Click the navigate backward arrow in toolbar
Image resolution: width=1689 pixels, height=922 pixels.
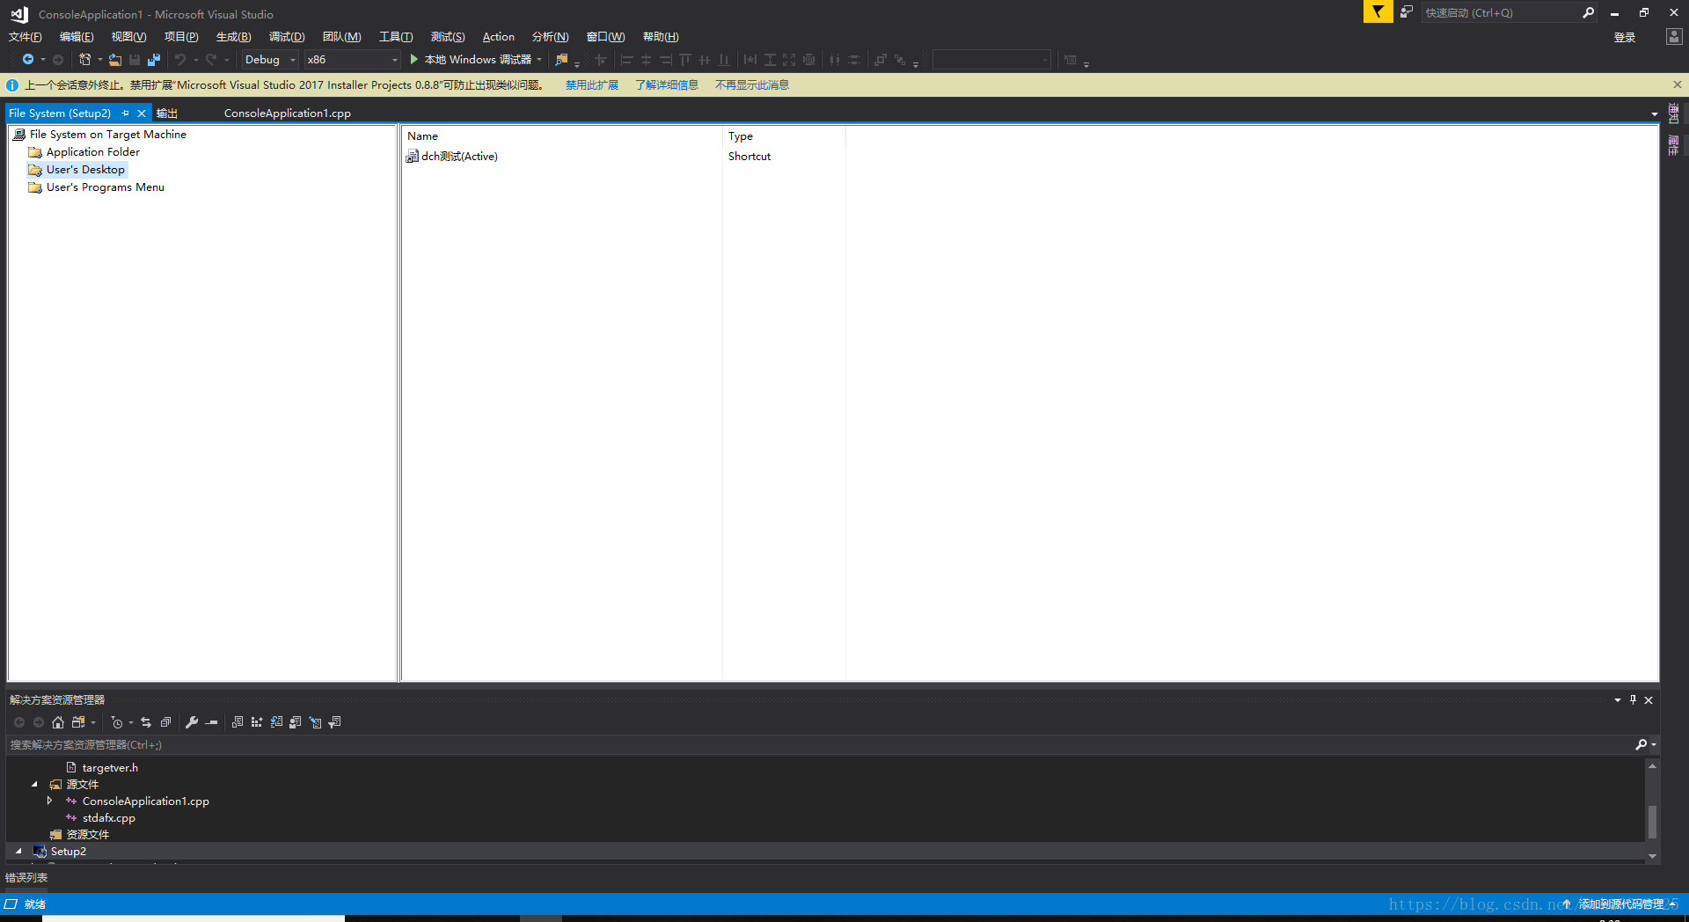[x=28, y=60]
